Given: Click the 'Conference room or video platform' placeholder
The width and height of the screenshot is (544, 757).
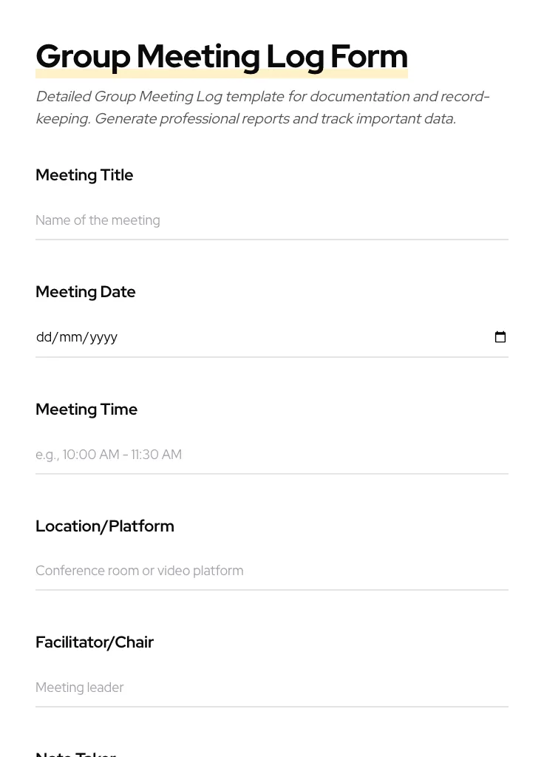Looking at the screenshot, I should tap(139, 570).
